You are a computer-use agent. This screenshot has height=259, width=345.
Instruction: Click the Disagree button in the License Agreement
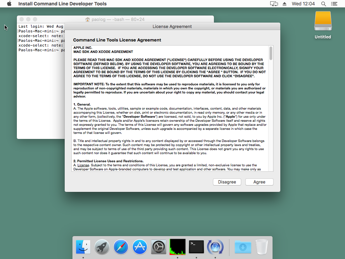coord(227,182)
